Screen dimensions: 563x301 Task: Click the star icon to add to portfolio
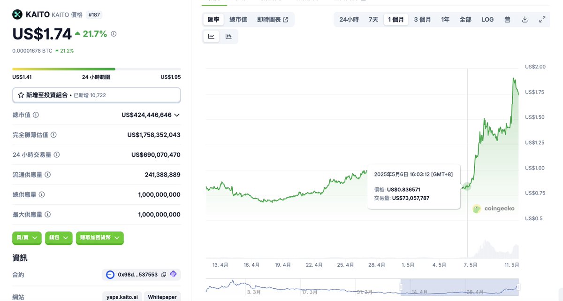pos(21,95)
